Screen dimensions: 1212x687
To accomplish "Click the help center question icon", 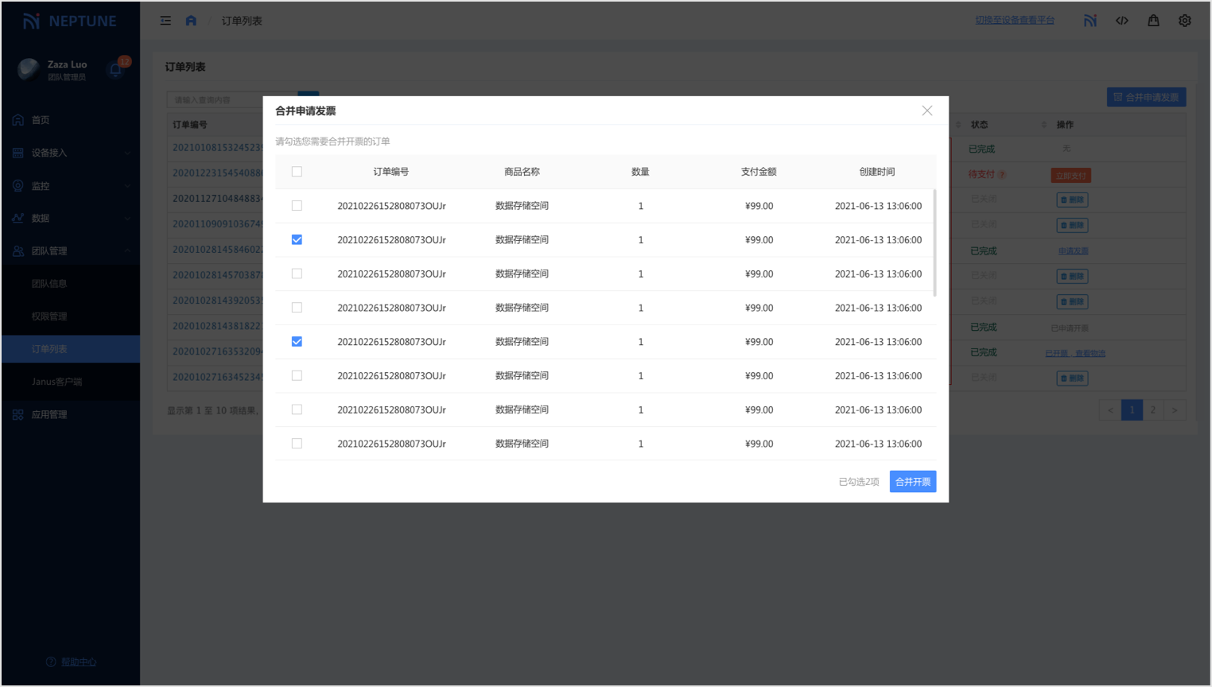I will tap(51, 662).
